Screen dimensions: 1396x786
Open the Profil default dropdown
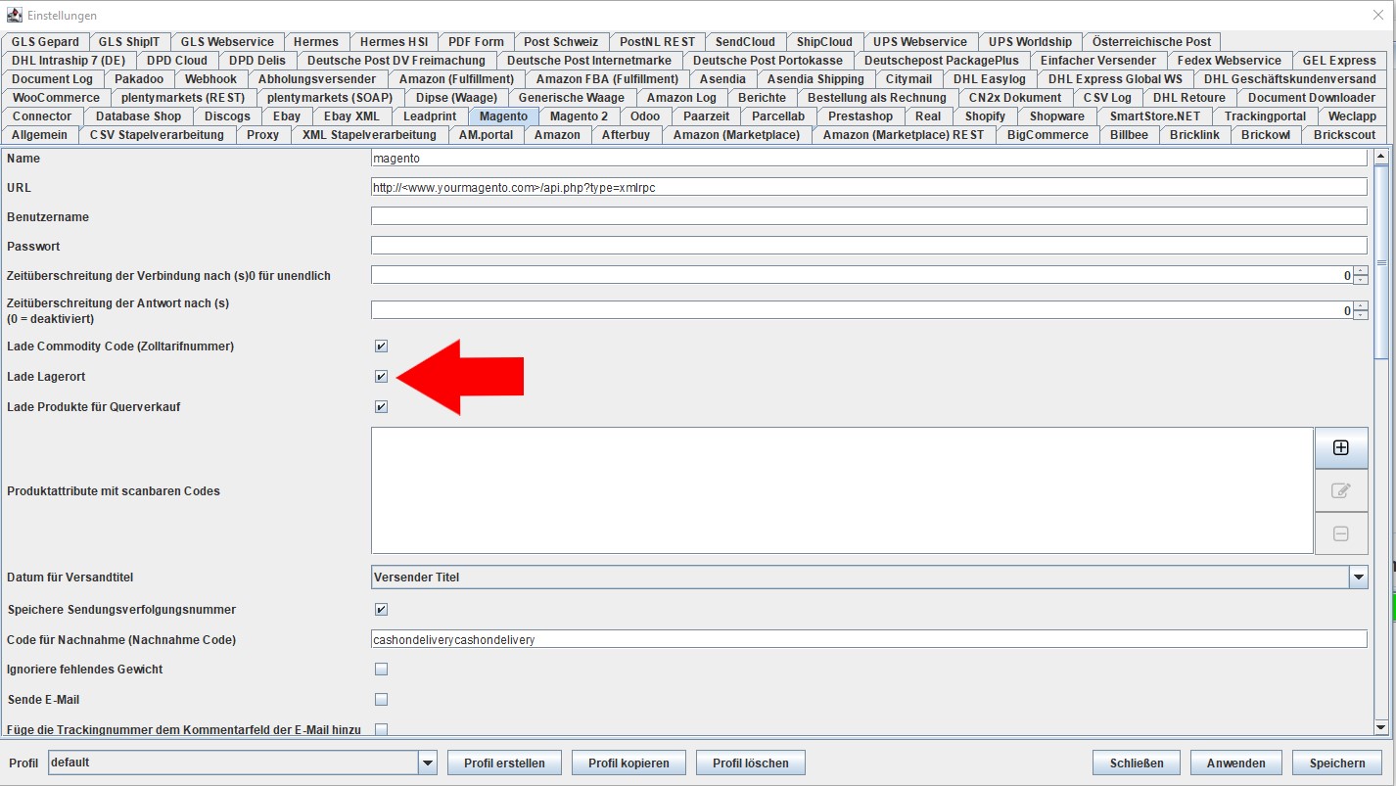coord(428,763)
